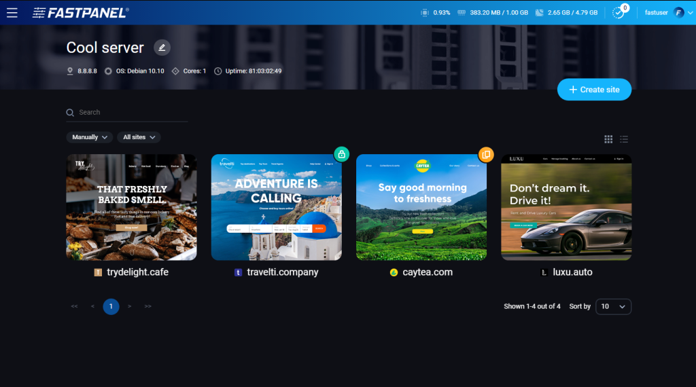Screen dimensions: 696x387
Task: Click the 8.8.8.8 IP address text
Action: click(87, 71)
